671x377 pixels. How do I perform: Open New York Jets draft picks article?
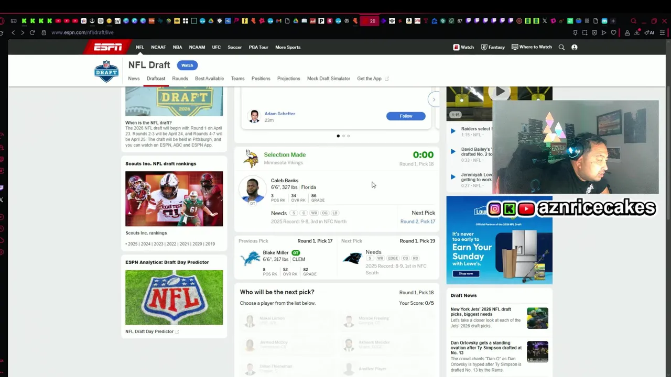pos(481,312)
